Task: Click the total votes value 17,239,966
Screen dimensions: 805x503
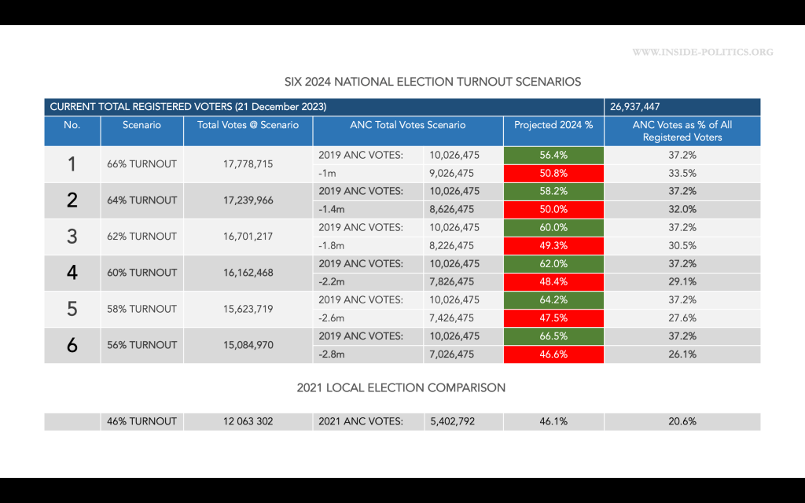Action: [x=248, y=200]
